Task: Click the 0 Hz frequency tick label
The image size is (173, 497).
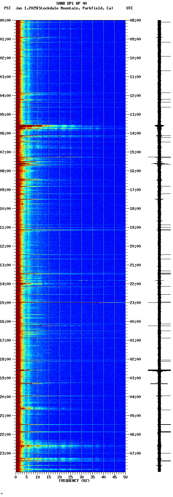Action: pos(16,477)
